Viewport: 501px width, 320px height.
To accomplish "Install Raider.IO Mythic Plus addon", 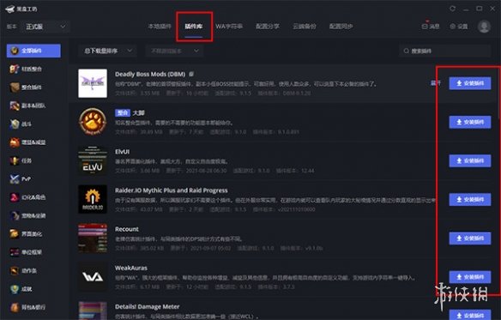I will click(470, 199).
